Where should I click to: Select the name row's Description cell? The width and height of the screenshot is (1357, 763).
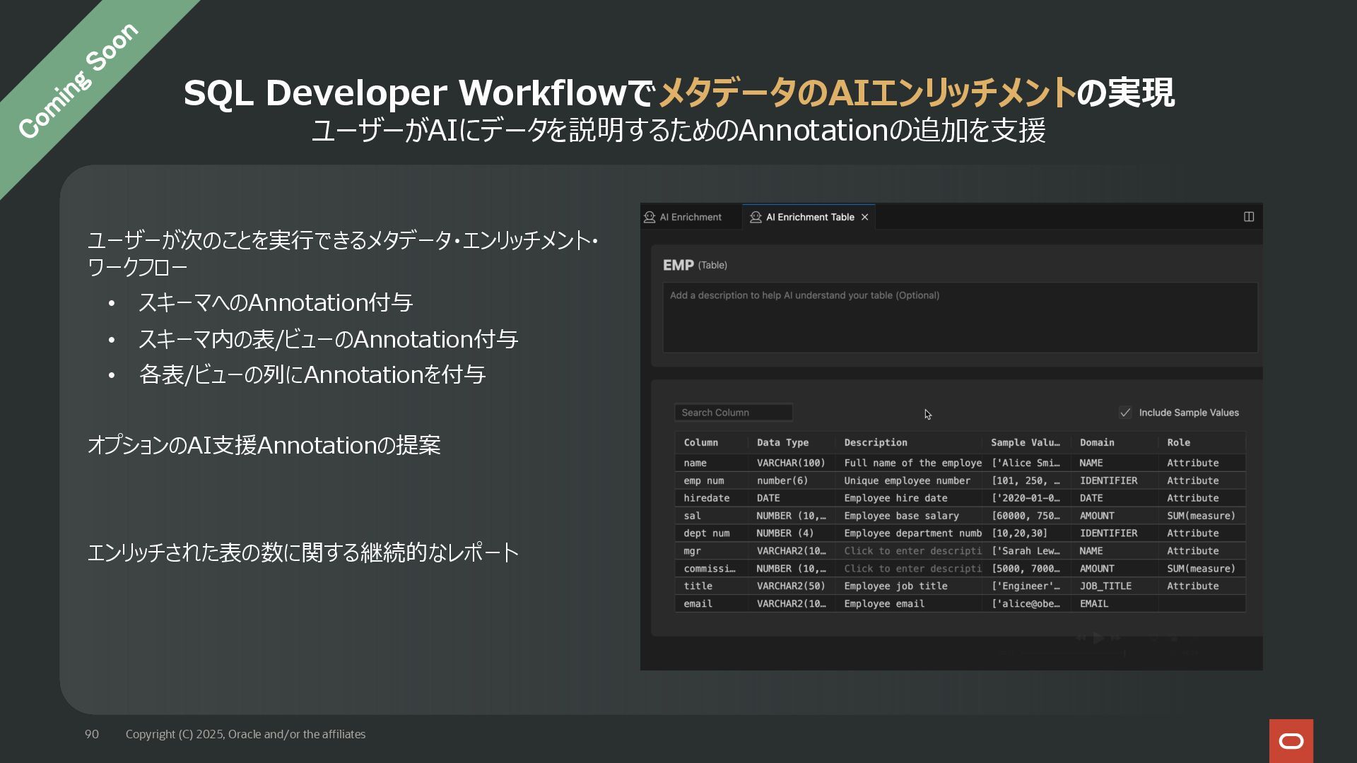[912, 463]
